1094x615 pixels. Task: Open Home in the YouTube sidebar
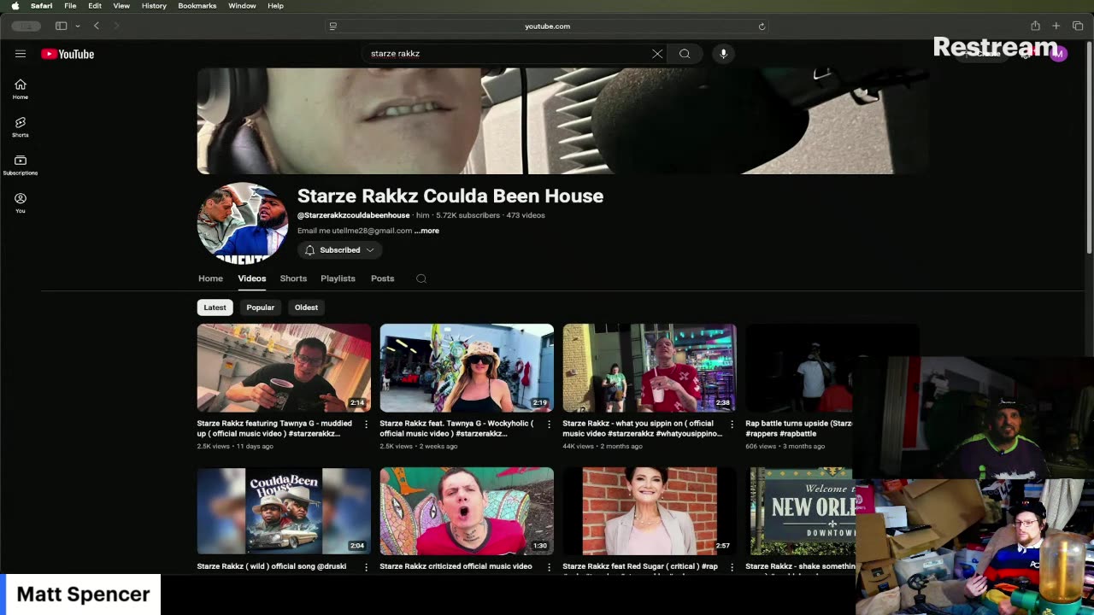pos(21,89)
